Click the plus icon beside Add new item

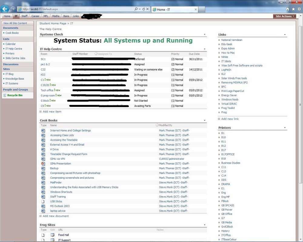(x=40, y=112)
